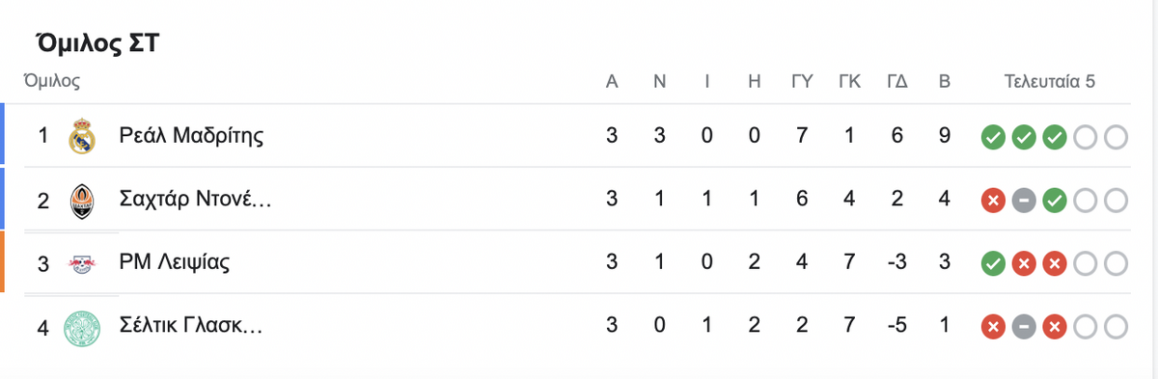
Task: Click Leipzig's last empty match circle
Action: (1116, 263)
